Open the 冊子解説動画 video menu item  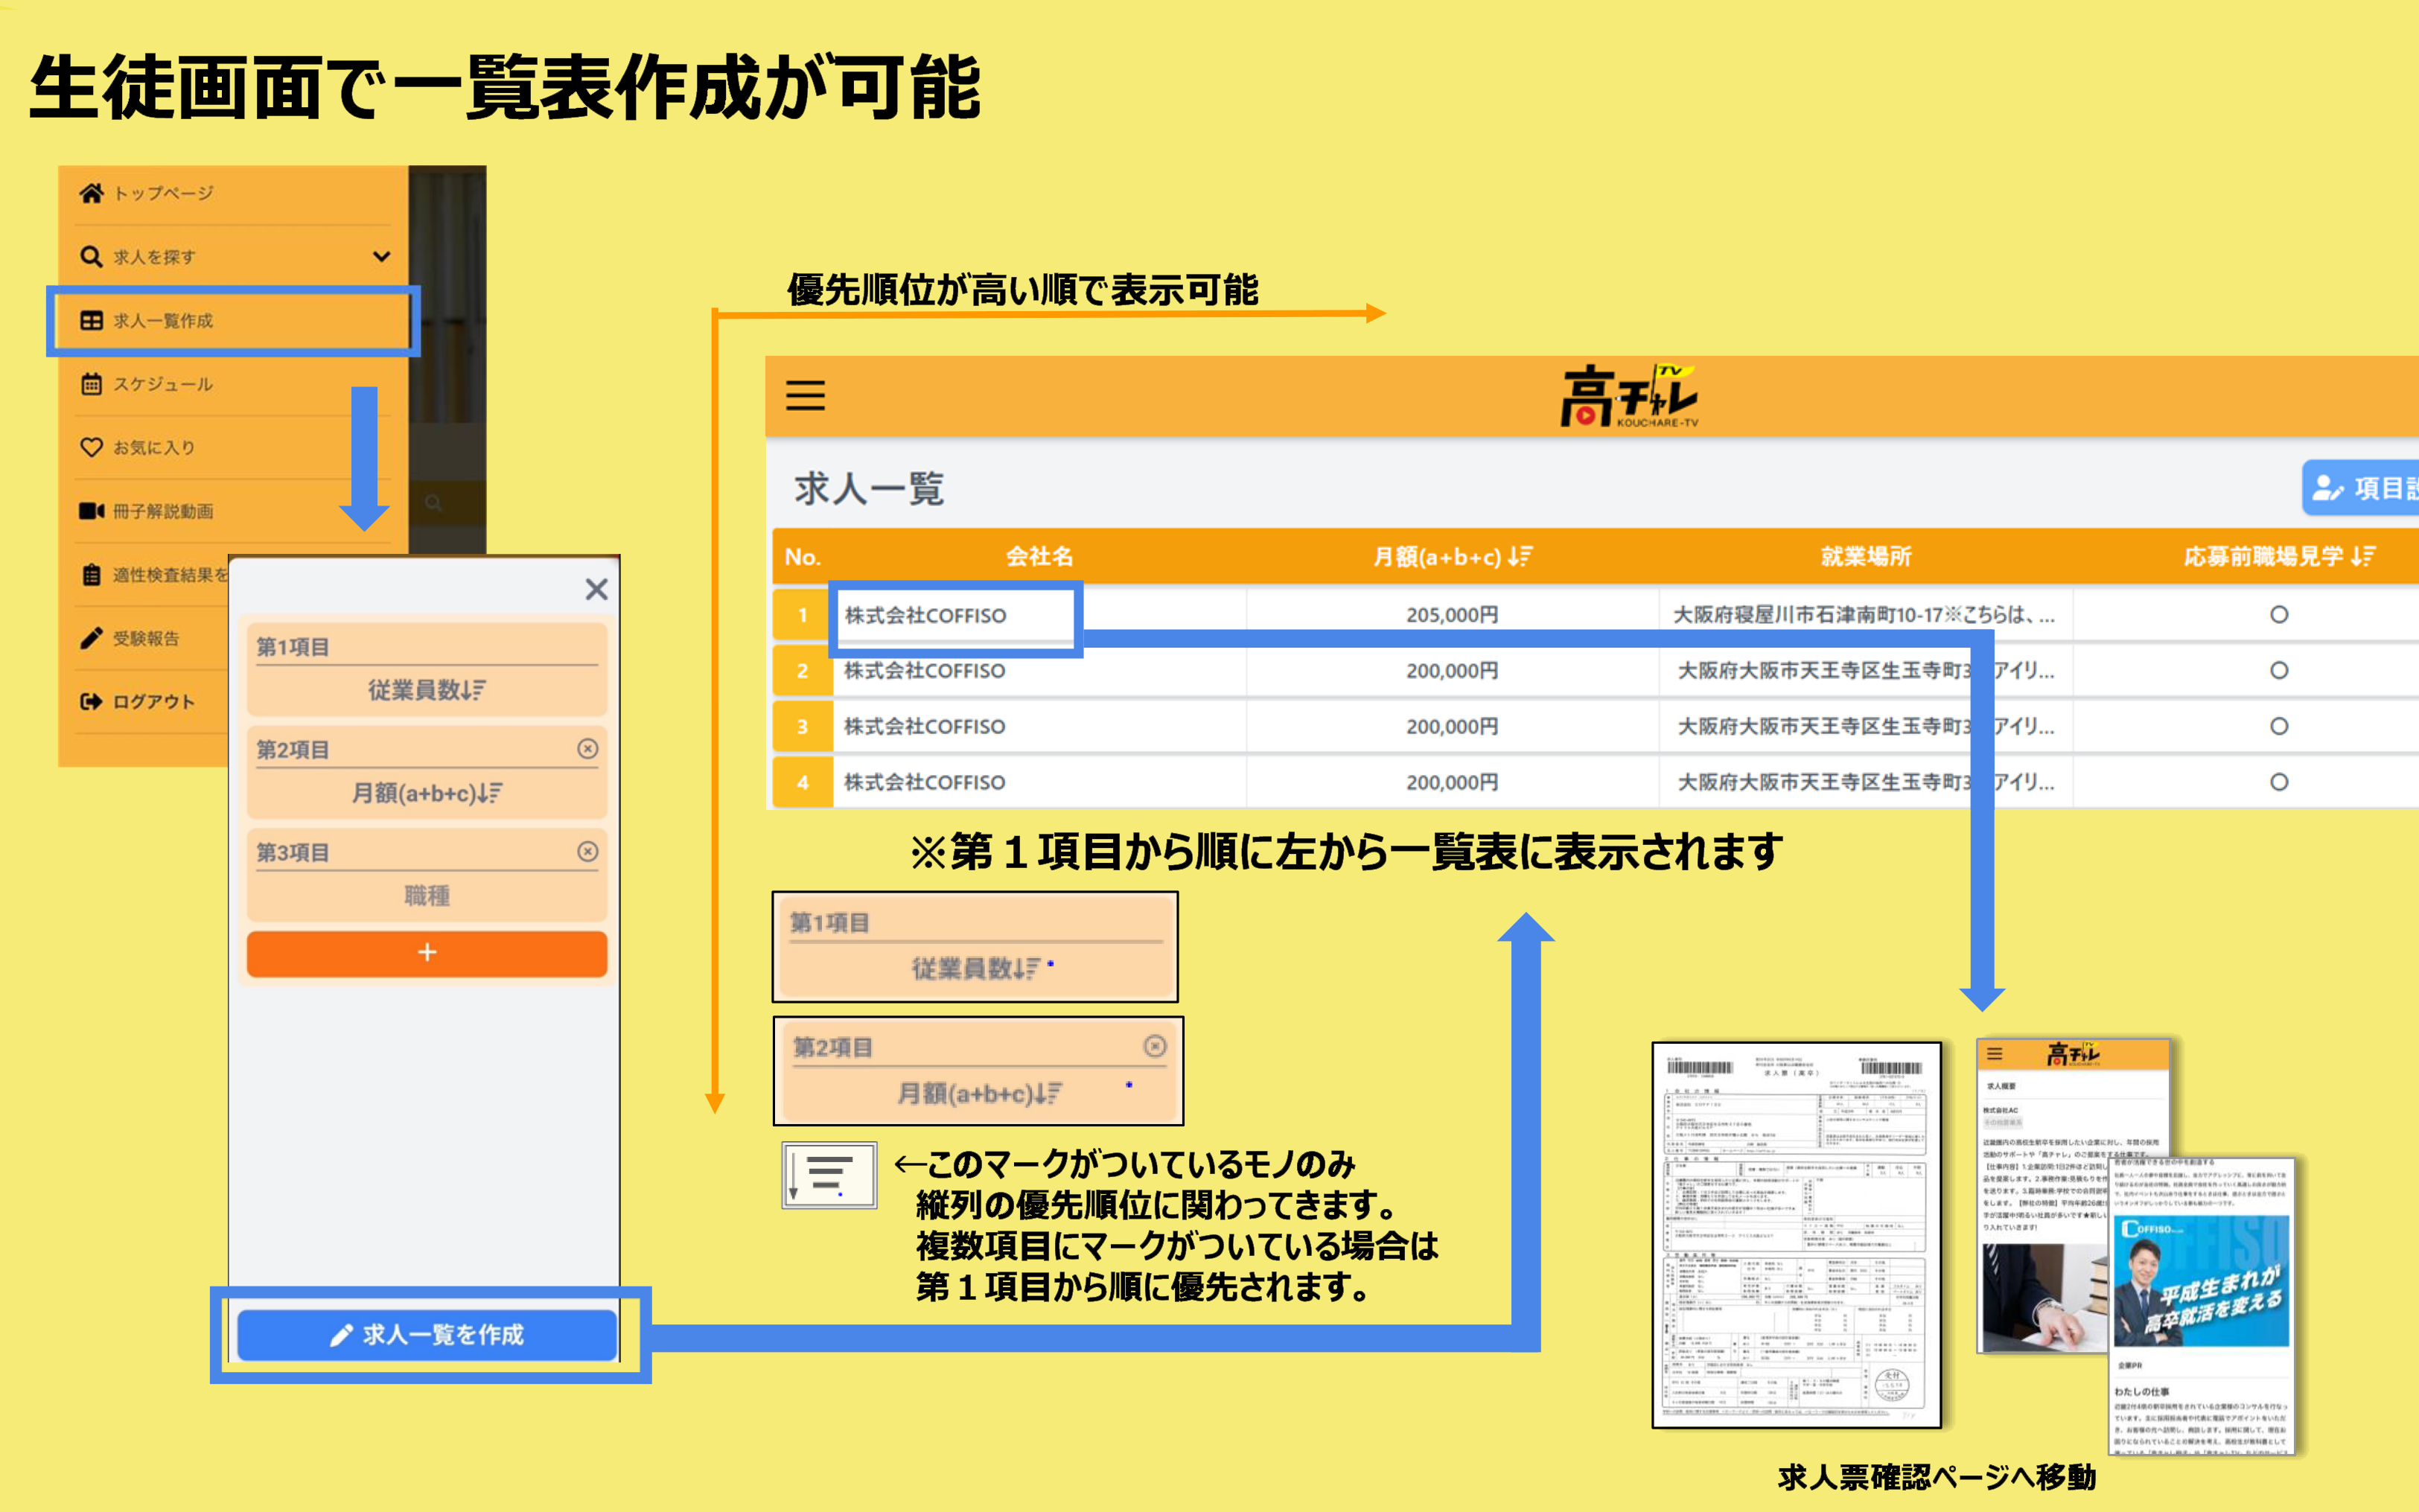coord(162,511)
